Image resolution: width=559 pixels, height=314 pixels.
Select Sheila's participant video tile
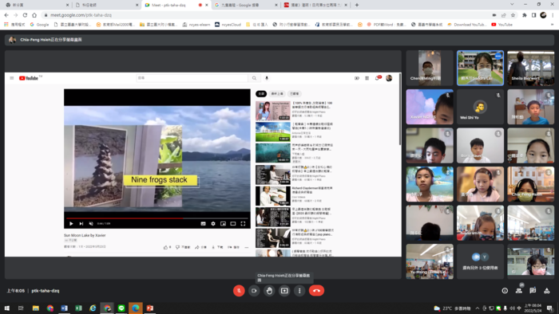point(530,68)
